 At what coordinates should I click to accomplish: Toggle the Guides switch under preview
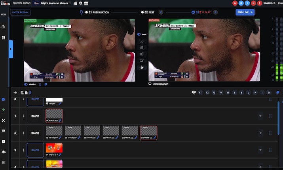[x=26, y=84]
